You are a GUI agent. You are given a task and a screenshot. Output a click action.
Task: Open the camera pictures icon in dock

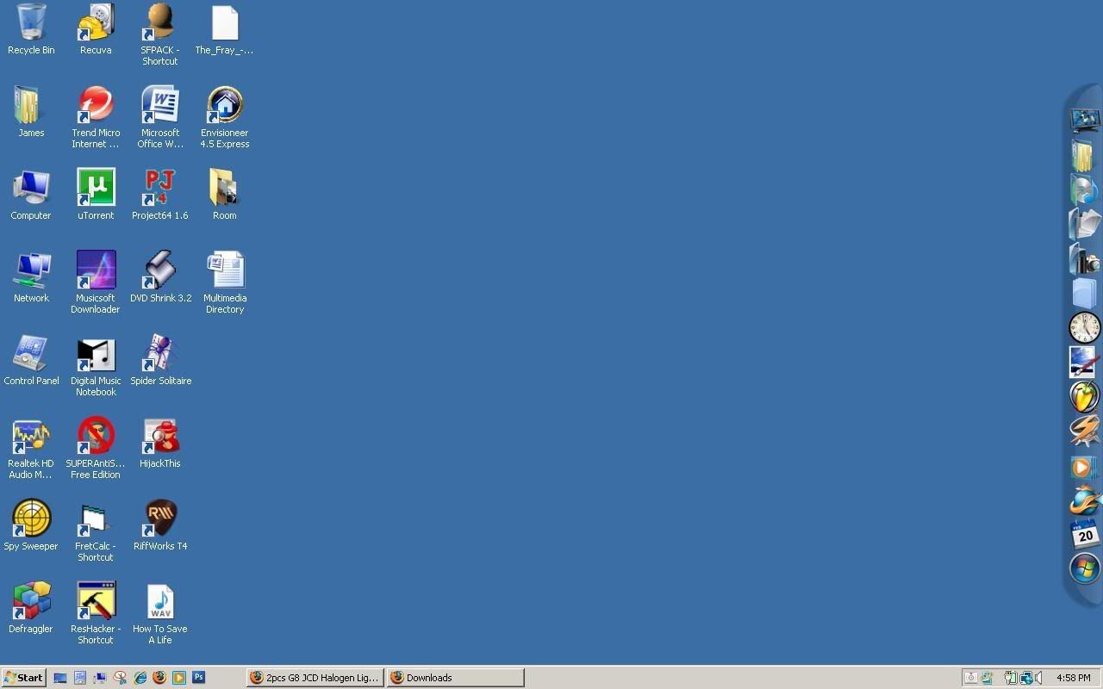[x=1085, y=258]
